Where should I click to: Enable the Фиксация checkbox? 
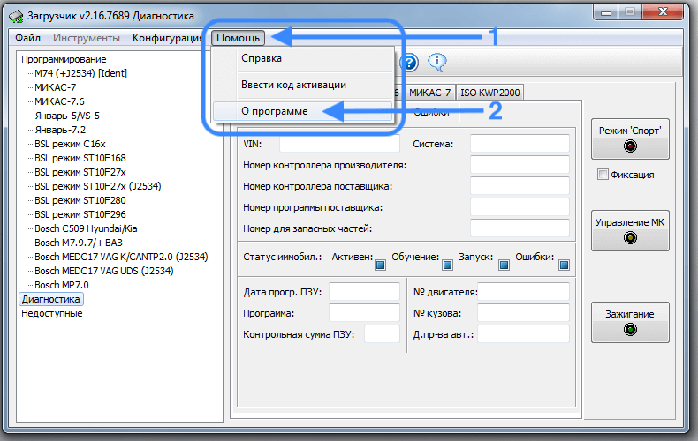[x=603, y=175]
